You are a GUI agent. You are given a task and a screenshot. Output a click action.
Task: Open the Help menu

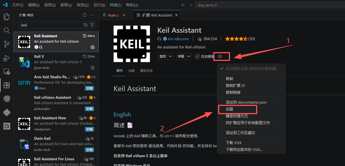132,5
